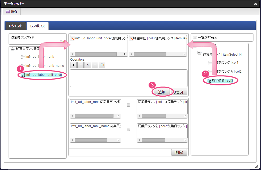Remove imfr_ud_labor_unit_price source entry via red-arrow icon
The height and width of the screenshot is (170, 261).
point(72,39)
